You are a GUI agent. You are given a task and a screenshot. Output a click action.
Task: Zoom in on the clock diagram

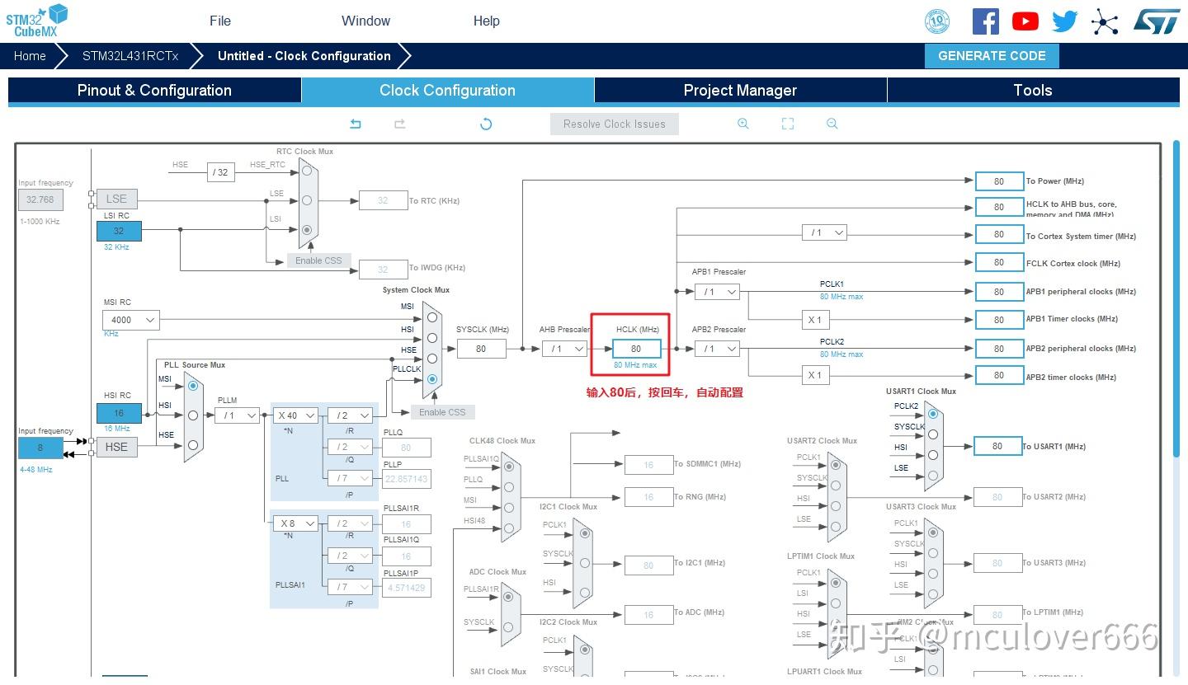pyautogui.click(x=743, y=124)
